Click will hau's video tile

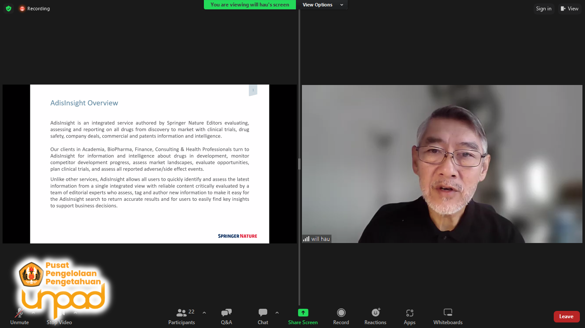click(442, 164)
